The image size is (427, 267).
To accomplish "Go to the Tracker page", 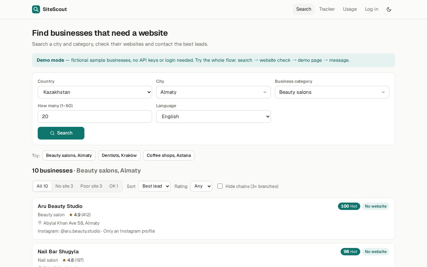I will point(327,9).
